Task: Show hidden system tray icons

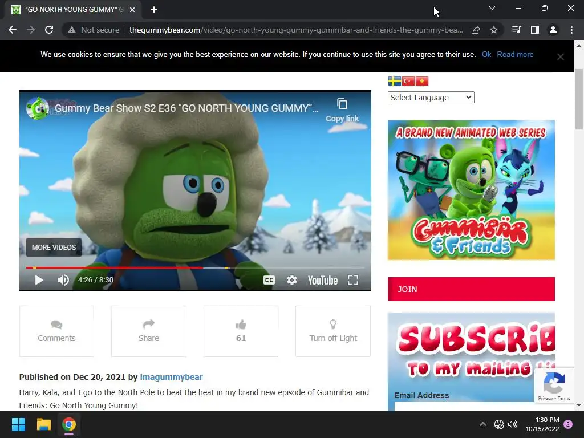Action: click(482, 424)
